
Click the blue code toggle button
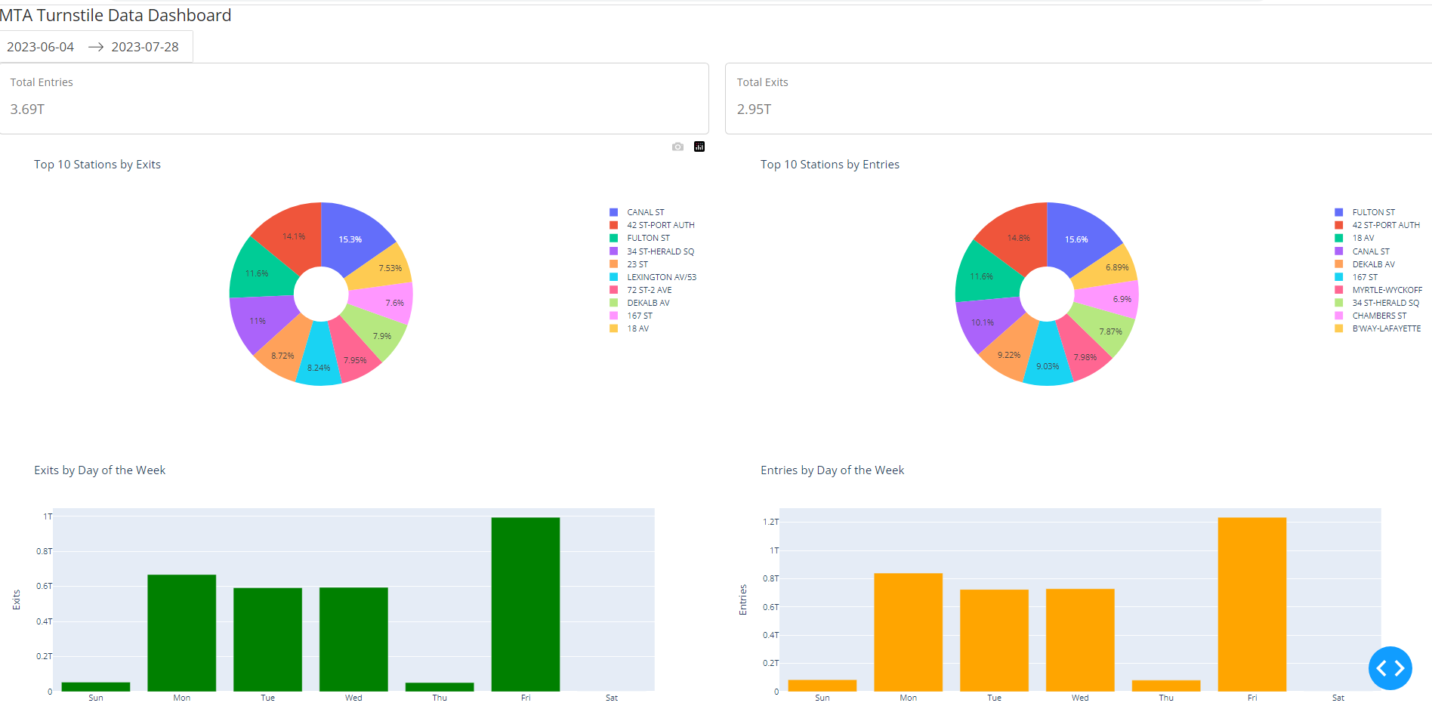(1390, 668)
